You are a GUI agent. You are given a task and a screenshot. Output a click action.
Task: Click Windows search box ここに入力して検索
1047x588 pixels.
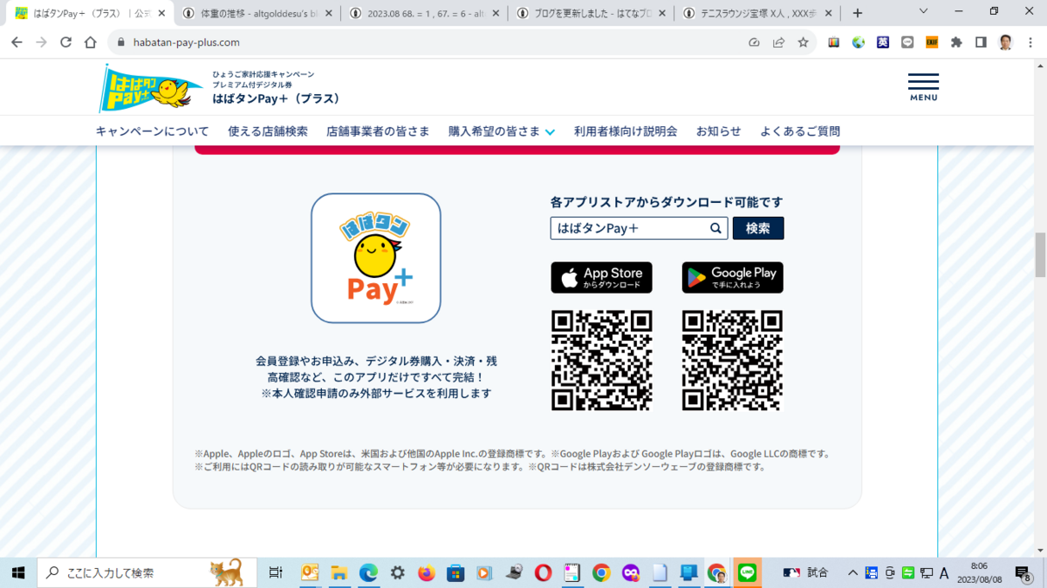click(x=147, y=573)
